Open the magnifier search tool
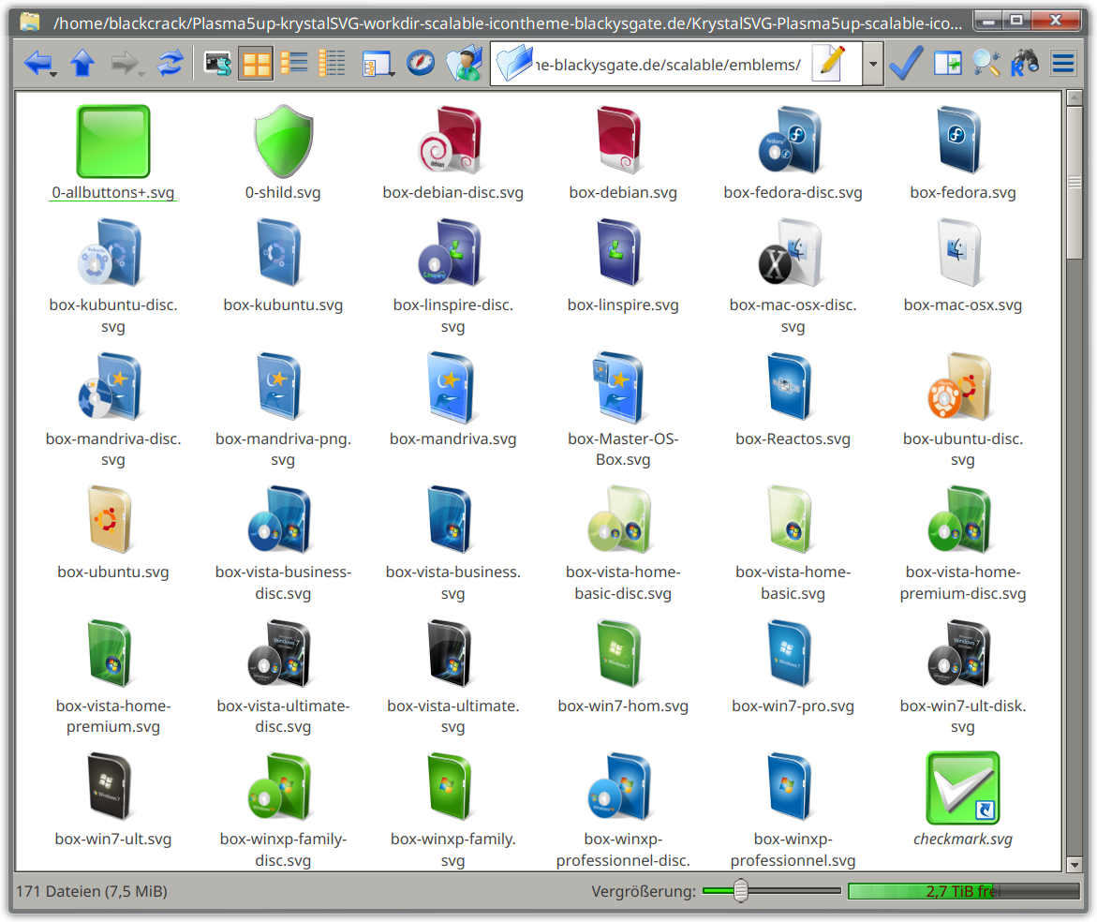1097x922 pixels. click(986, 64)
